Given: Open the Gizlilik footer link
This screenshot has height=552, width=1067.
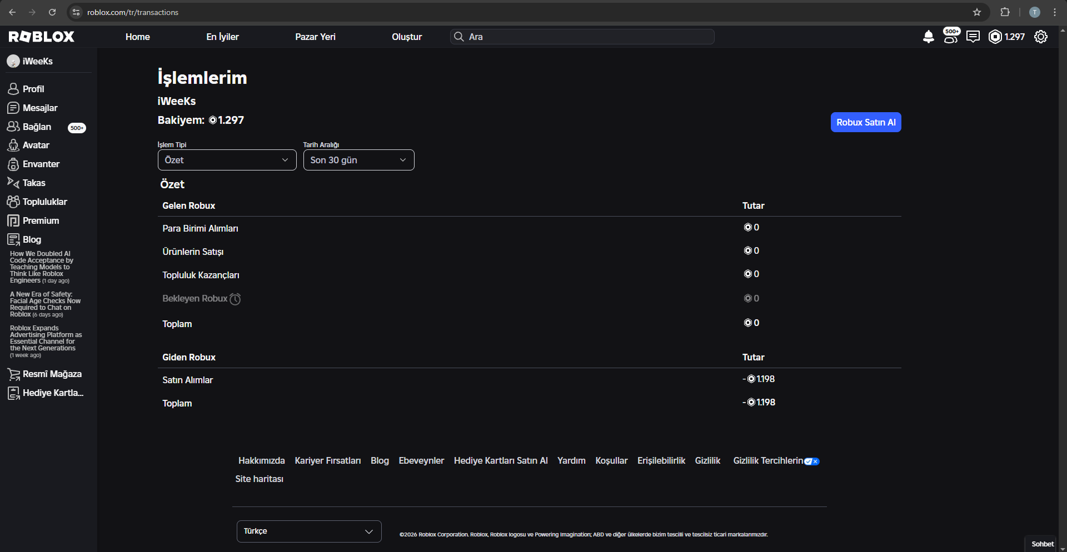Looking at the screenshot, I should [x=707, y=461].
